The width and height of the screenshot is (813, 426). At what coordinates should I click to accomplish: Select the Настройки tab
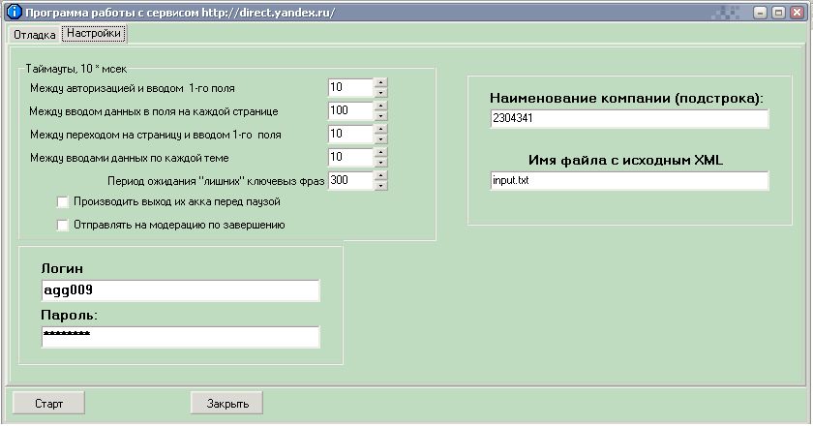[94, 33]
